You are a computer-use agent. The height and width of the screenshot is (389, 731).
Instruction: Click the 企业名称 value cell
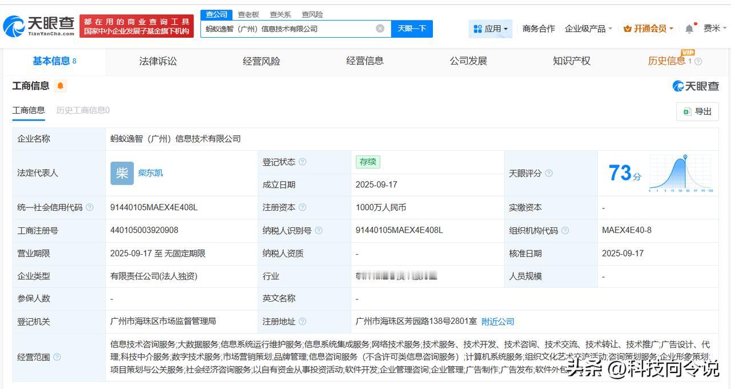[x=412, y=139]
